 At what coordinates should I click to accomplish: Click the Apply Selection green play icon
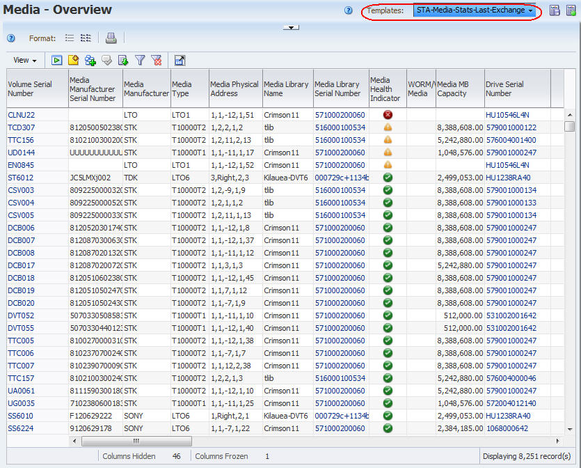point(56,60)
